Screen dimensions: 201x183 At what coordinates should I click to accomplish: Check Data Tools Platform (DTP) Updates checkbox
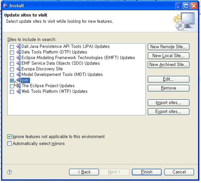[12, 53]
